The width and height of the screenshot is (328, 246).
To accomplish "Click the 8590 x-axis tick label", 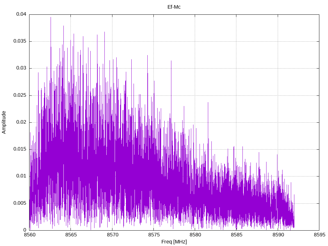I will point(278,235).
